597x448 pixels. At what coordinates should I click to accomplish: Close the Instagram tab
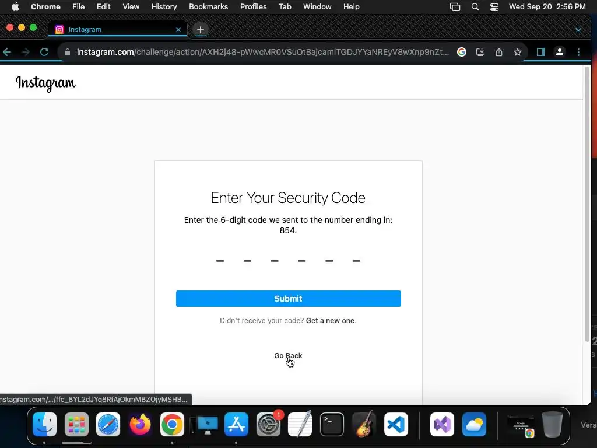coord(178,29)
